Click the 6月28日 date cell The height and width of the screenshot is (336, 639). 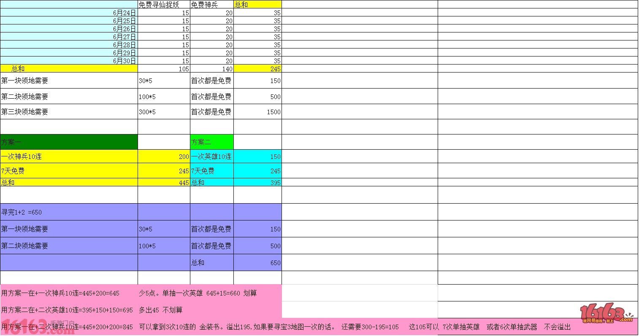(x=69, y=45)
